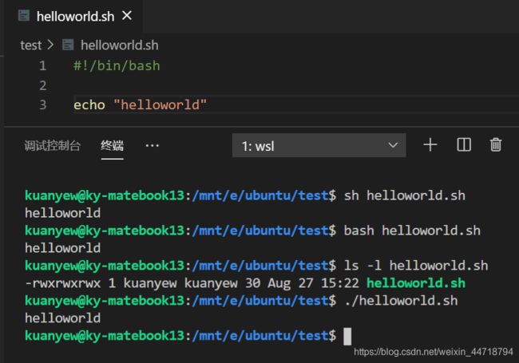Open the panel overflow ellipsis menu
Viewport: 519px width, 363px height.
pyautogui.click(x=153, y=146)
